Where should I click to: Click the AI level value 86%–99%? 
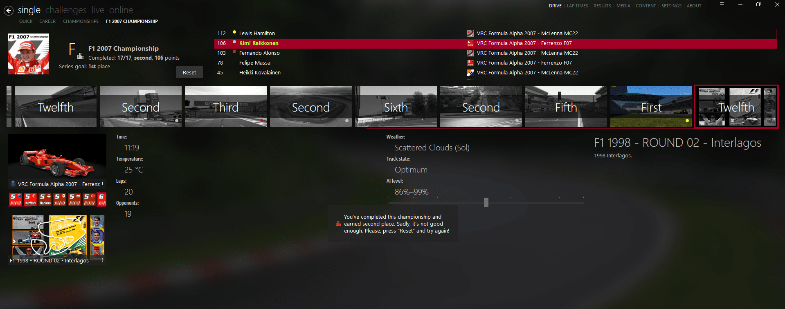[412, 192]
